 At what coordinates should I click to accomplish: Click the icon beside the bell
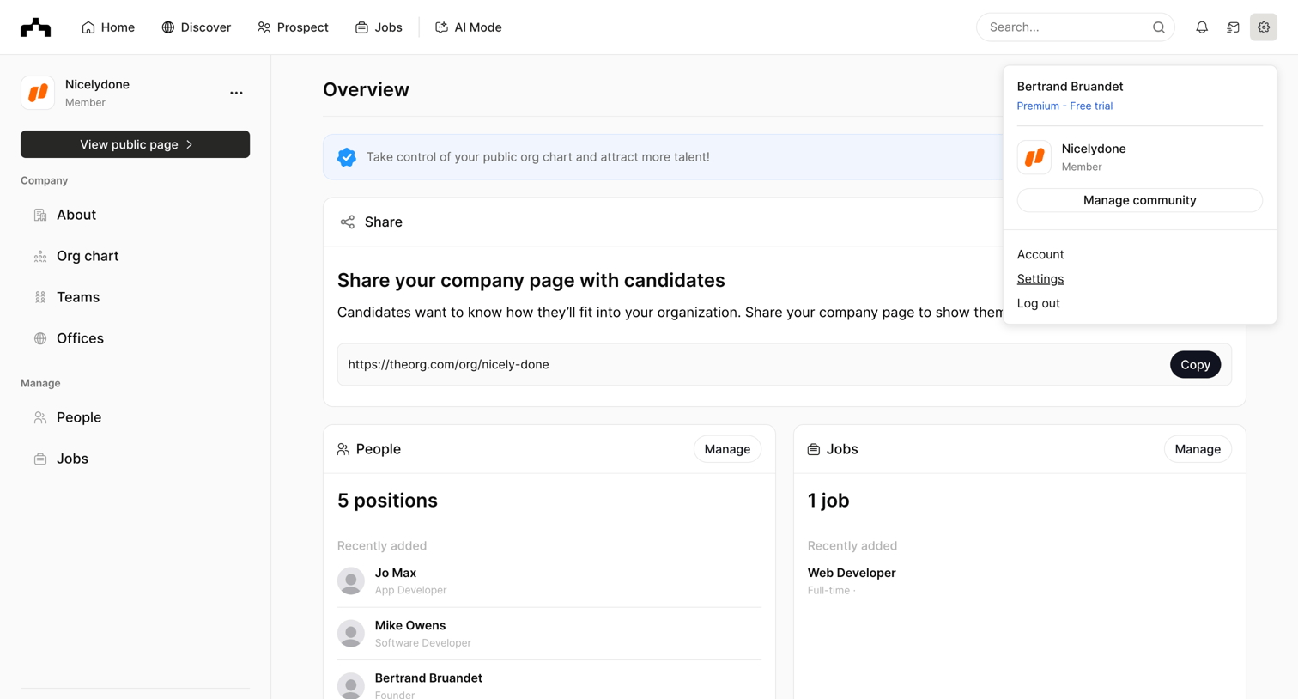tap(1233, 27)
